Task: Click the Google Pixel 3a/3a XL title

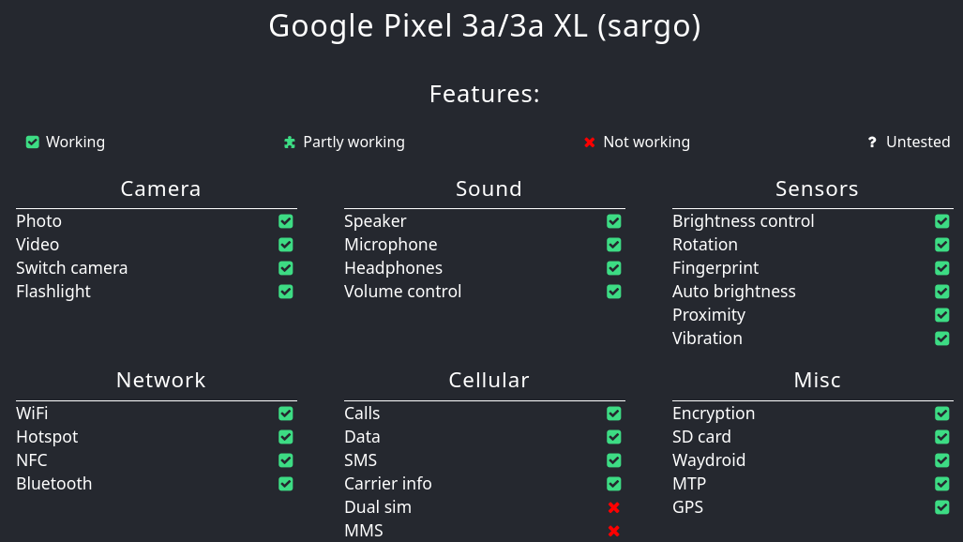Action: (x=484, y=26)
